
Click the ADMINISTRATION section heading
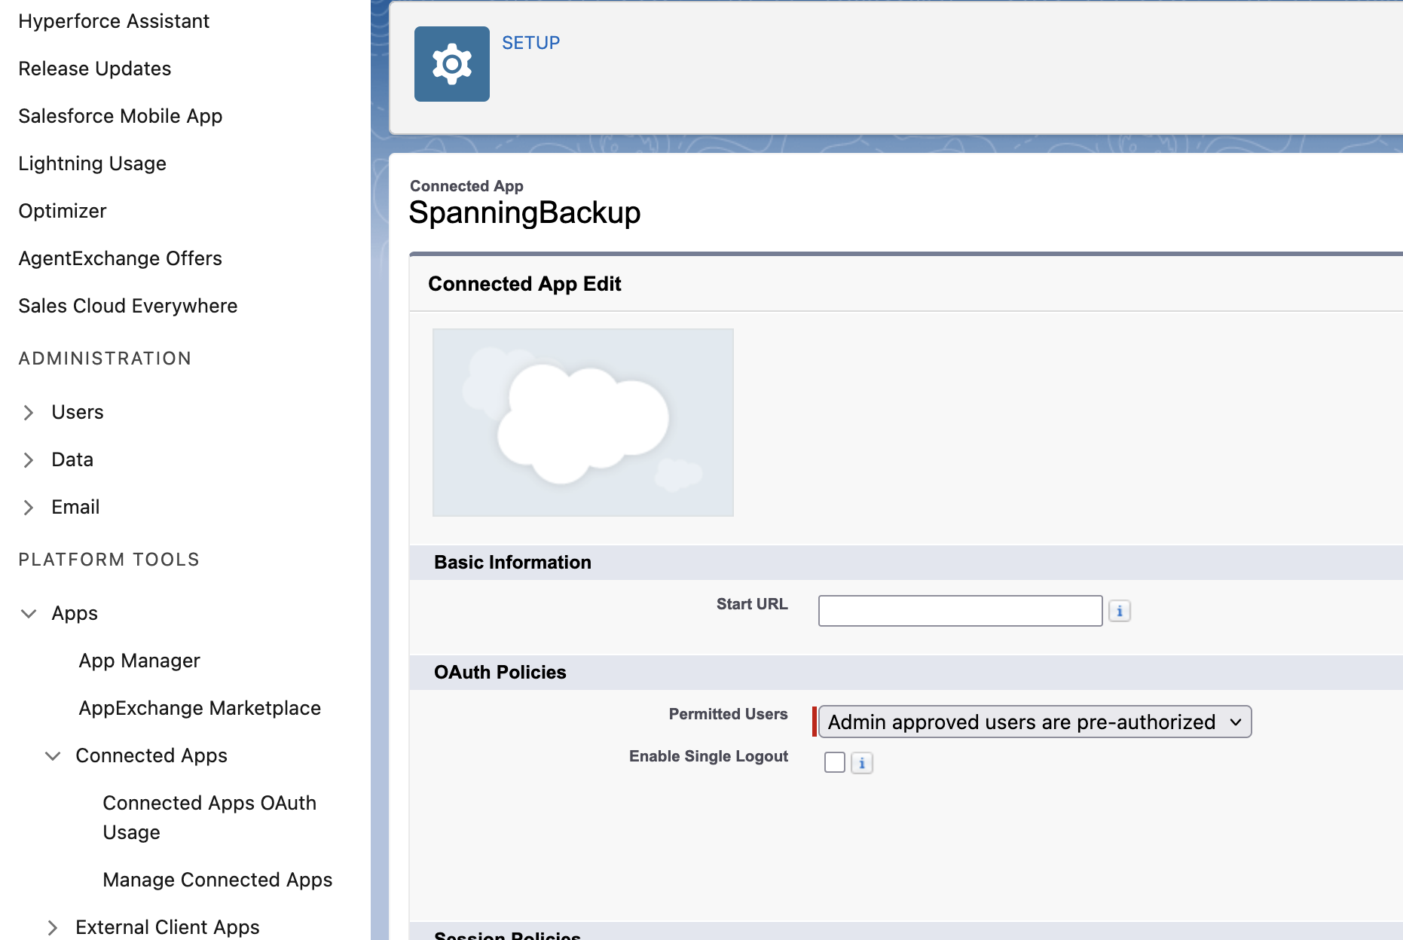tap(105, 359)
